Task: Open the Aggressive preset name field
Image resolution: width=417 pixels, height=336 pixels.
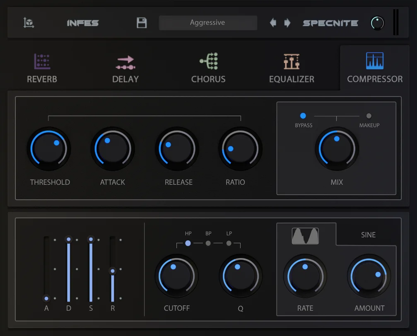Action: (x=208, y=23)
